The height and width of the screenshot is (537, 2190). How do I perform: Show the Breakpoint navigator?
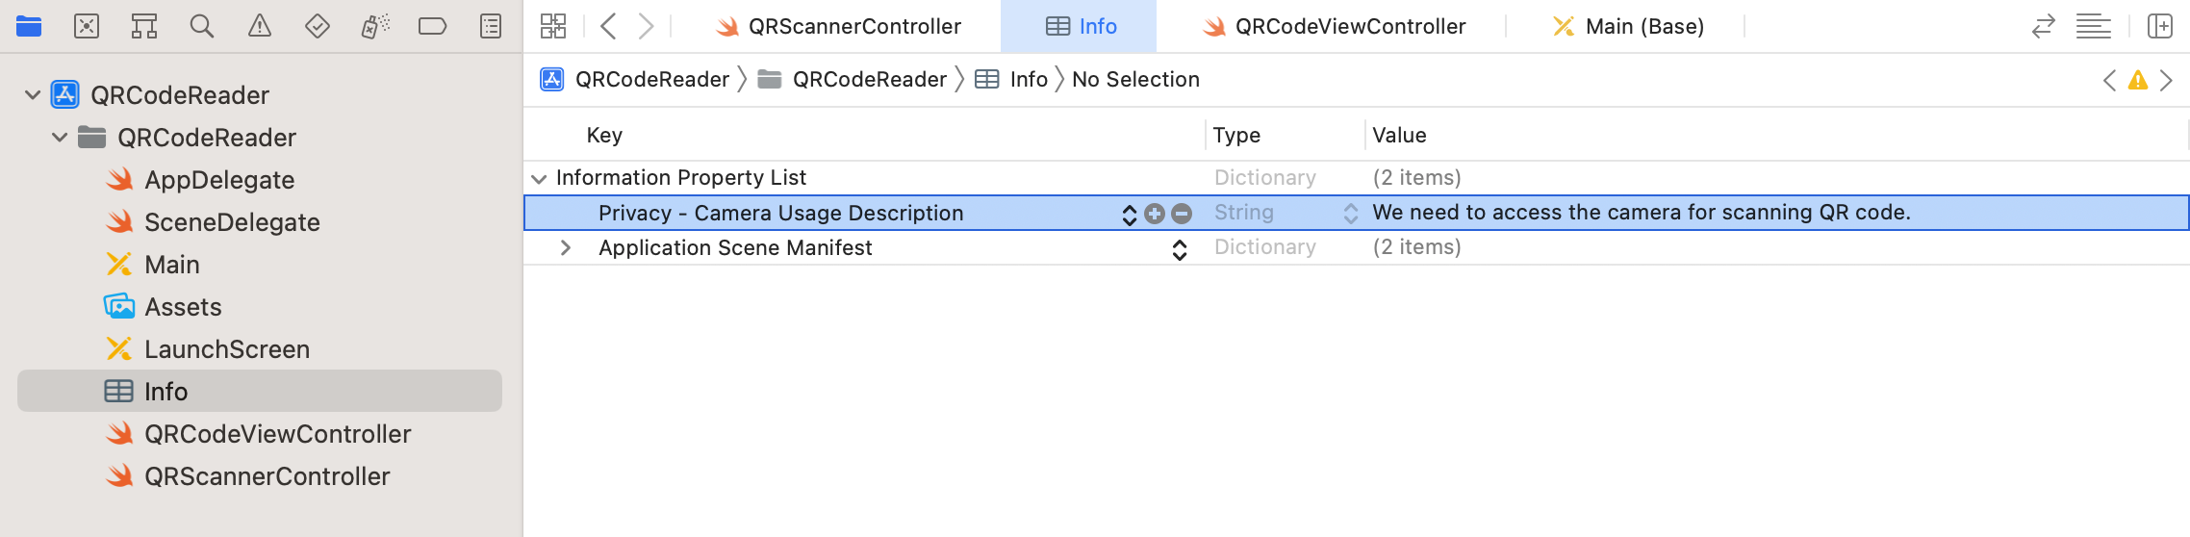(433, 26)
